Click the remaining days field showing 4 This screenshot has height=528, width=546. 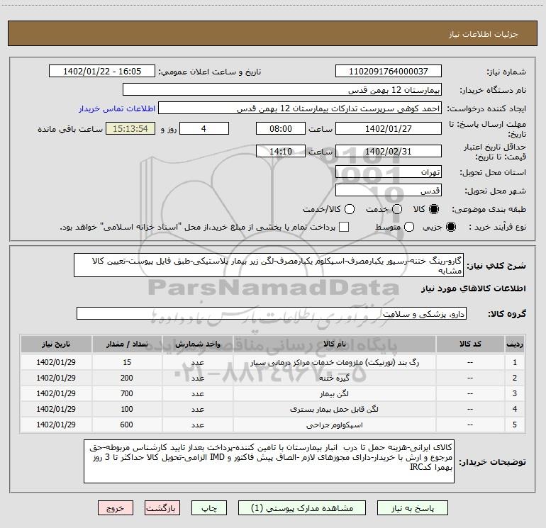pyautogui.click(x=204, y=128)
